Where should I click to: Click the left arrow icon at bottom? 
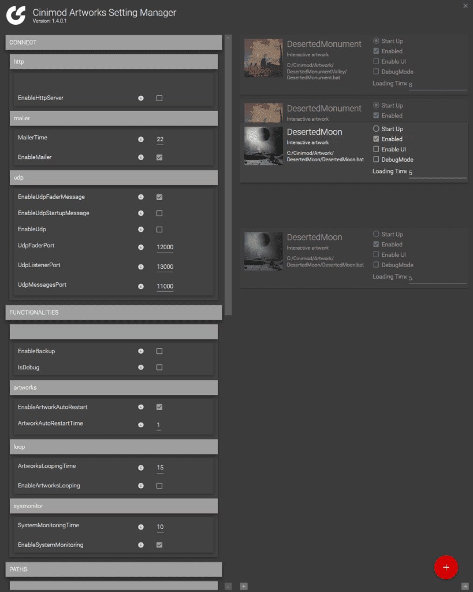tap(244, 586)
